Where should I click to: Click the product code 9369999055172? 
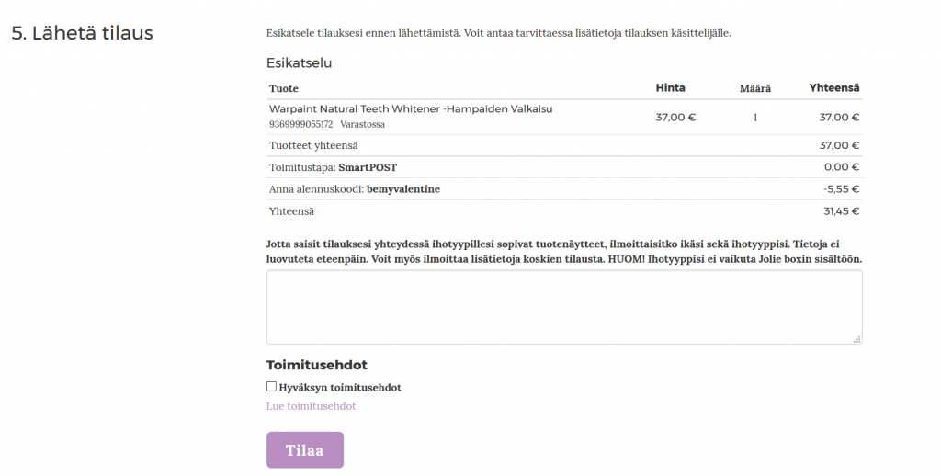pos(300,124)
